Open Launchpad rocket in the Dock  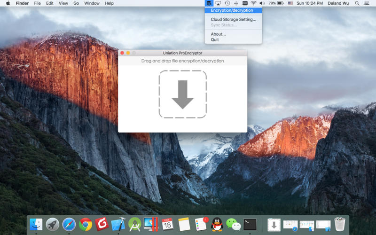(x=52, y=225)
